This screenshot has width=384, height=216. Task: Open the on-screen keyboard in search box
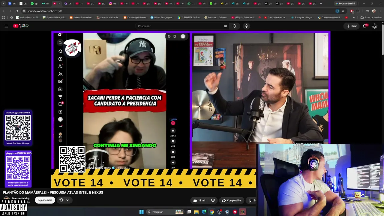coord(225,26)
